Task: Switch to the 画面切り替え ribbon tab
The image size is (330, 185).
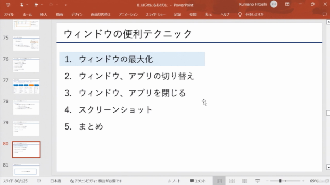Action: [101, 15]
